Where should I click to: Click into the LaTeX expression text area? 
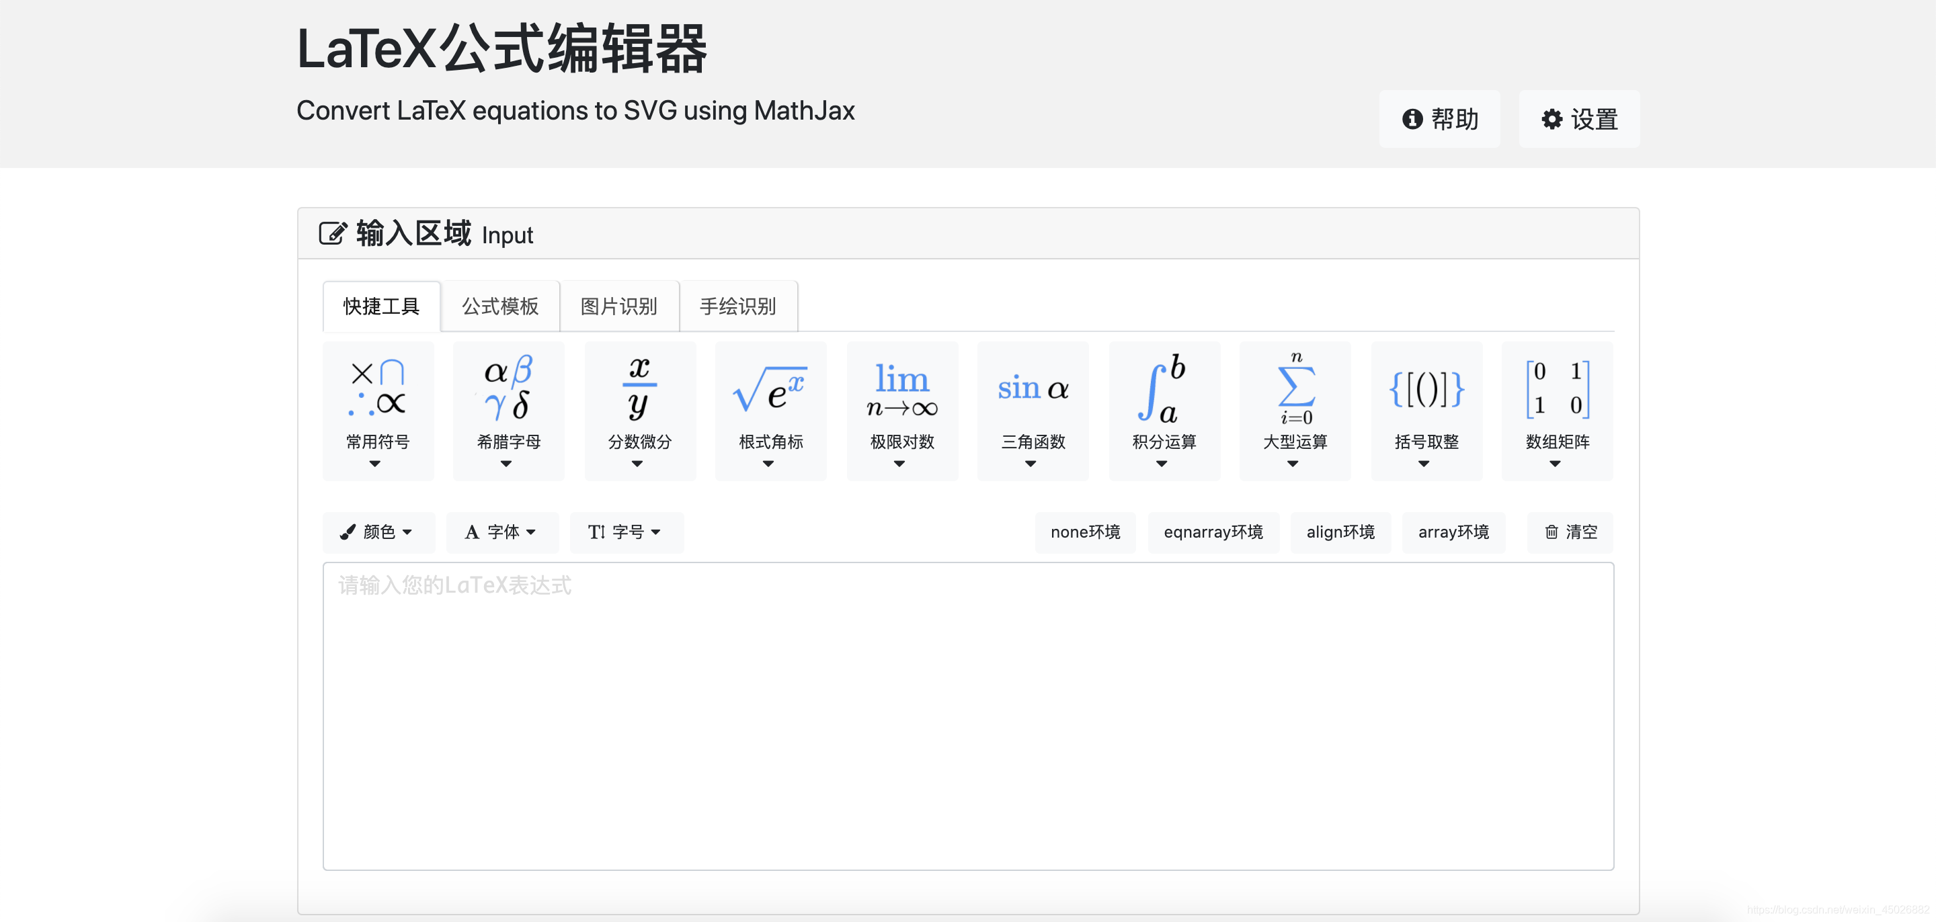pos(967,716)
